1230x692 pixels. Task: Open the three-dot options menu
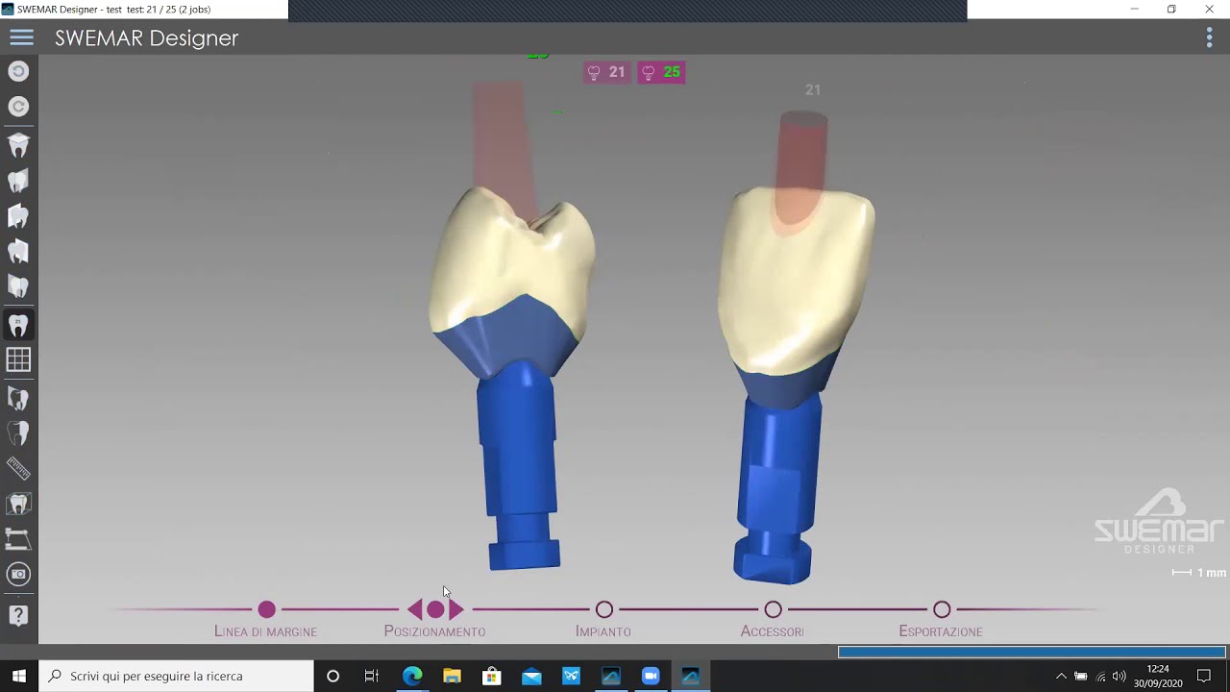coord(1209,37)
